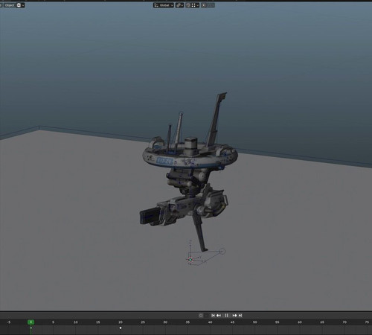Toggle snapping magnet icon
This screenshot has height=335, width=372.
(x=188, y=5)
